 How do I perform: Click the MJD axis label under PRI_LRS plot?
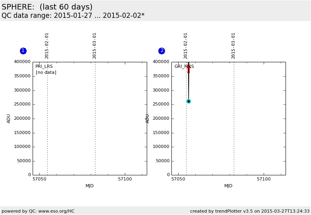[x=89, y=186]
